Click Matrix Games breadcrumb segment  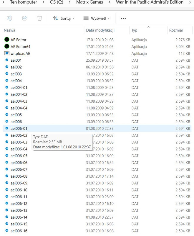(x=90, y=2)
